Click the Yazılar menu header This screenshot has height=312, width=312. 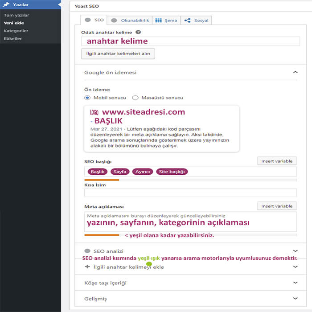coord(30,4)
